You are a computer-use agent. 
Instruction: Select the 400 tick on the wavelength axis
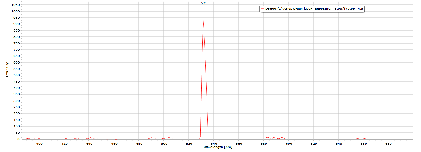click(x=39, y=144)
